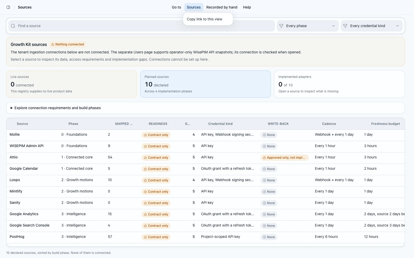414x258 pixels.
Task: Open the Loops source row
Action: click(205, 181)
